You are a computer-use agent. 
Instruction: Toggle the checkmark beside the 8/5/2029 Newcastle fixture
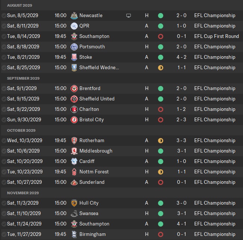pos(4,16)
